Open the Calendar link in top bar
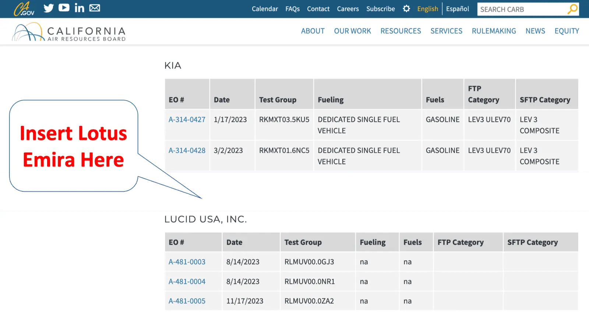Viewport: 589px width, 325px height. 265,9
